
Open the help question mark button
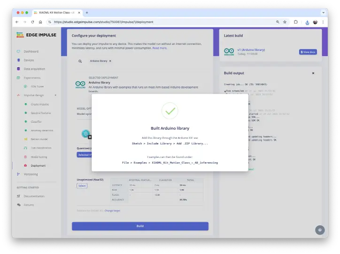coord(320,230)
